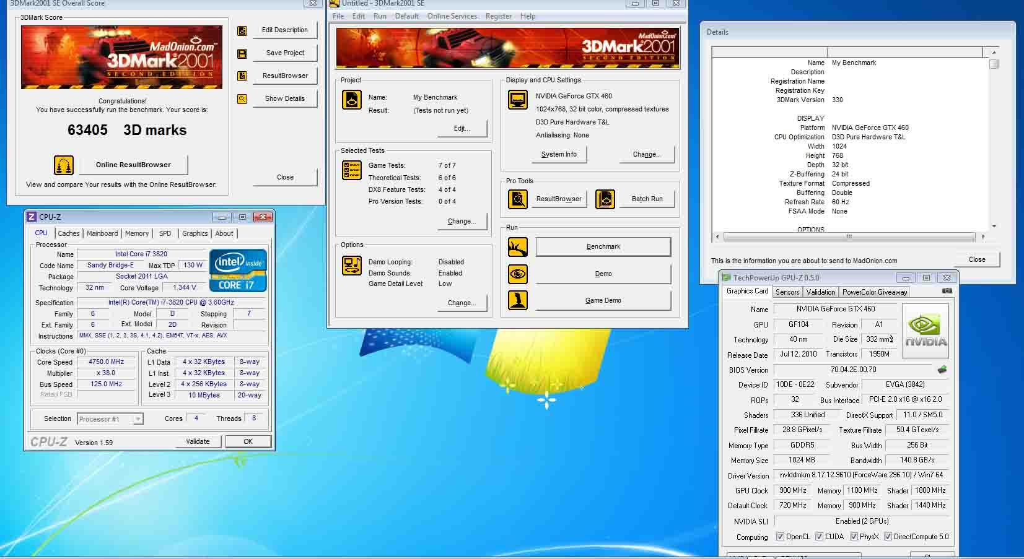Click the Game Demo joystick icon
Image resolution: width=1024 pixels, height=559 pixels.
(518, 300)
